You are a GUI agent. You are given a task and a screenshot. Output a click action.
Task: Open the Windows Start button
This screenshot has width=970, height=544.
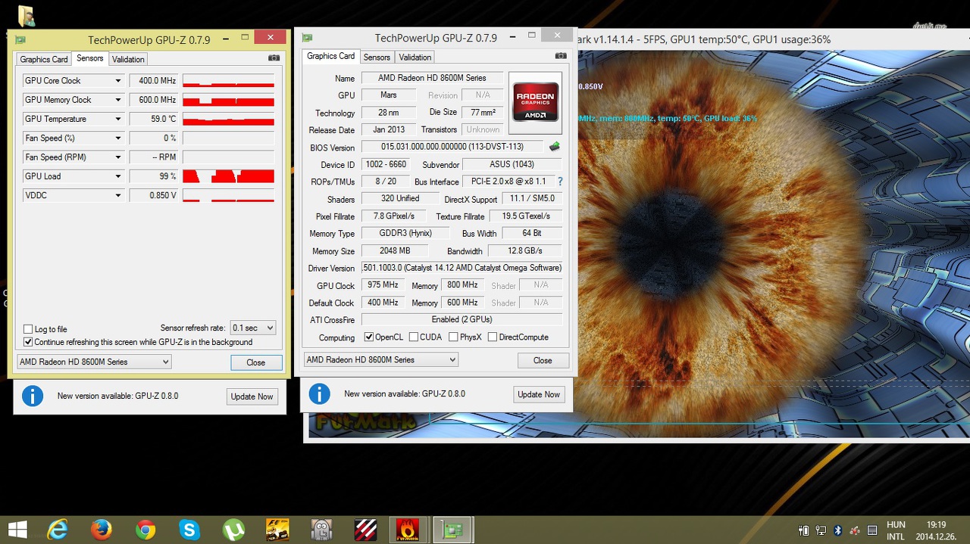click(x=18, y=530)
